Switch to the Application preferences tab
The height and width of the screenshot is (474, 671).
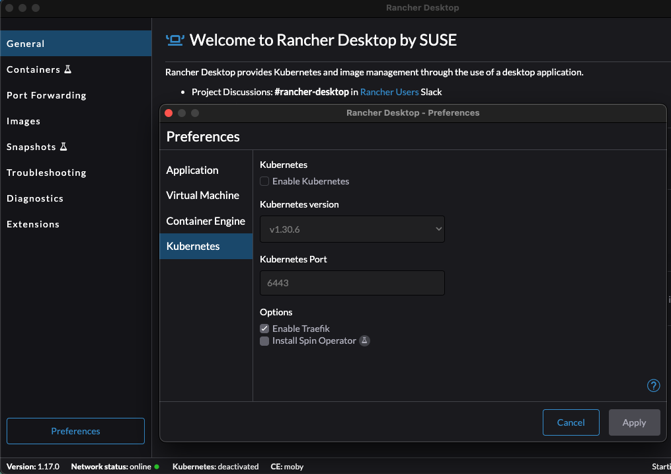point(192,170)
